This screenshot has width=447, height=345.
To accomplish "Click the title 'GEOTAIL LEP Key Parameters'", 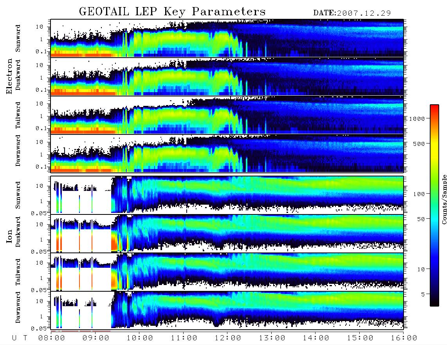I will (172, 12).
